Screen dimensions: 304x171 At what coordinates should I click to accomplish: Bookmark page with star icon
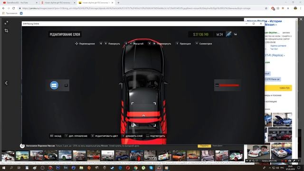(266, 9)
